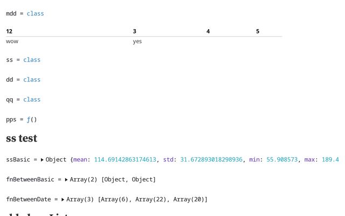
Task: Click the class value of qq
Action: [32, 100]
